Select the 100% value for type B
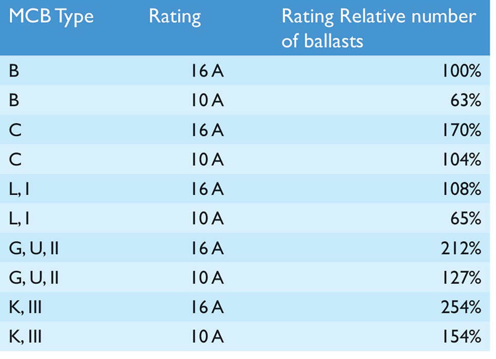The image size is (496, 359). (462, 71)
